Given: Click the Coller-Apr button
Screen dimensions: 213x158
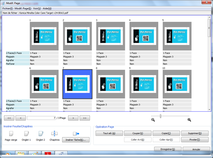Looking at the screenshot, I should point(166,140).
